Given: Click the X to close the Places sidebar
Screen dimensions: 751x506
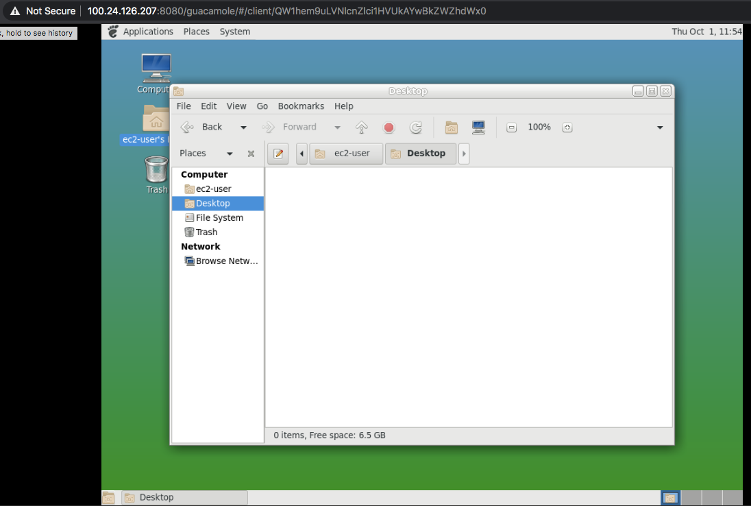Looking at the screenshot, I should click(251, 154).
